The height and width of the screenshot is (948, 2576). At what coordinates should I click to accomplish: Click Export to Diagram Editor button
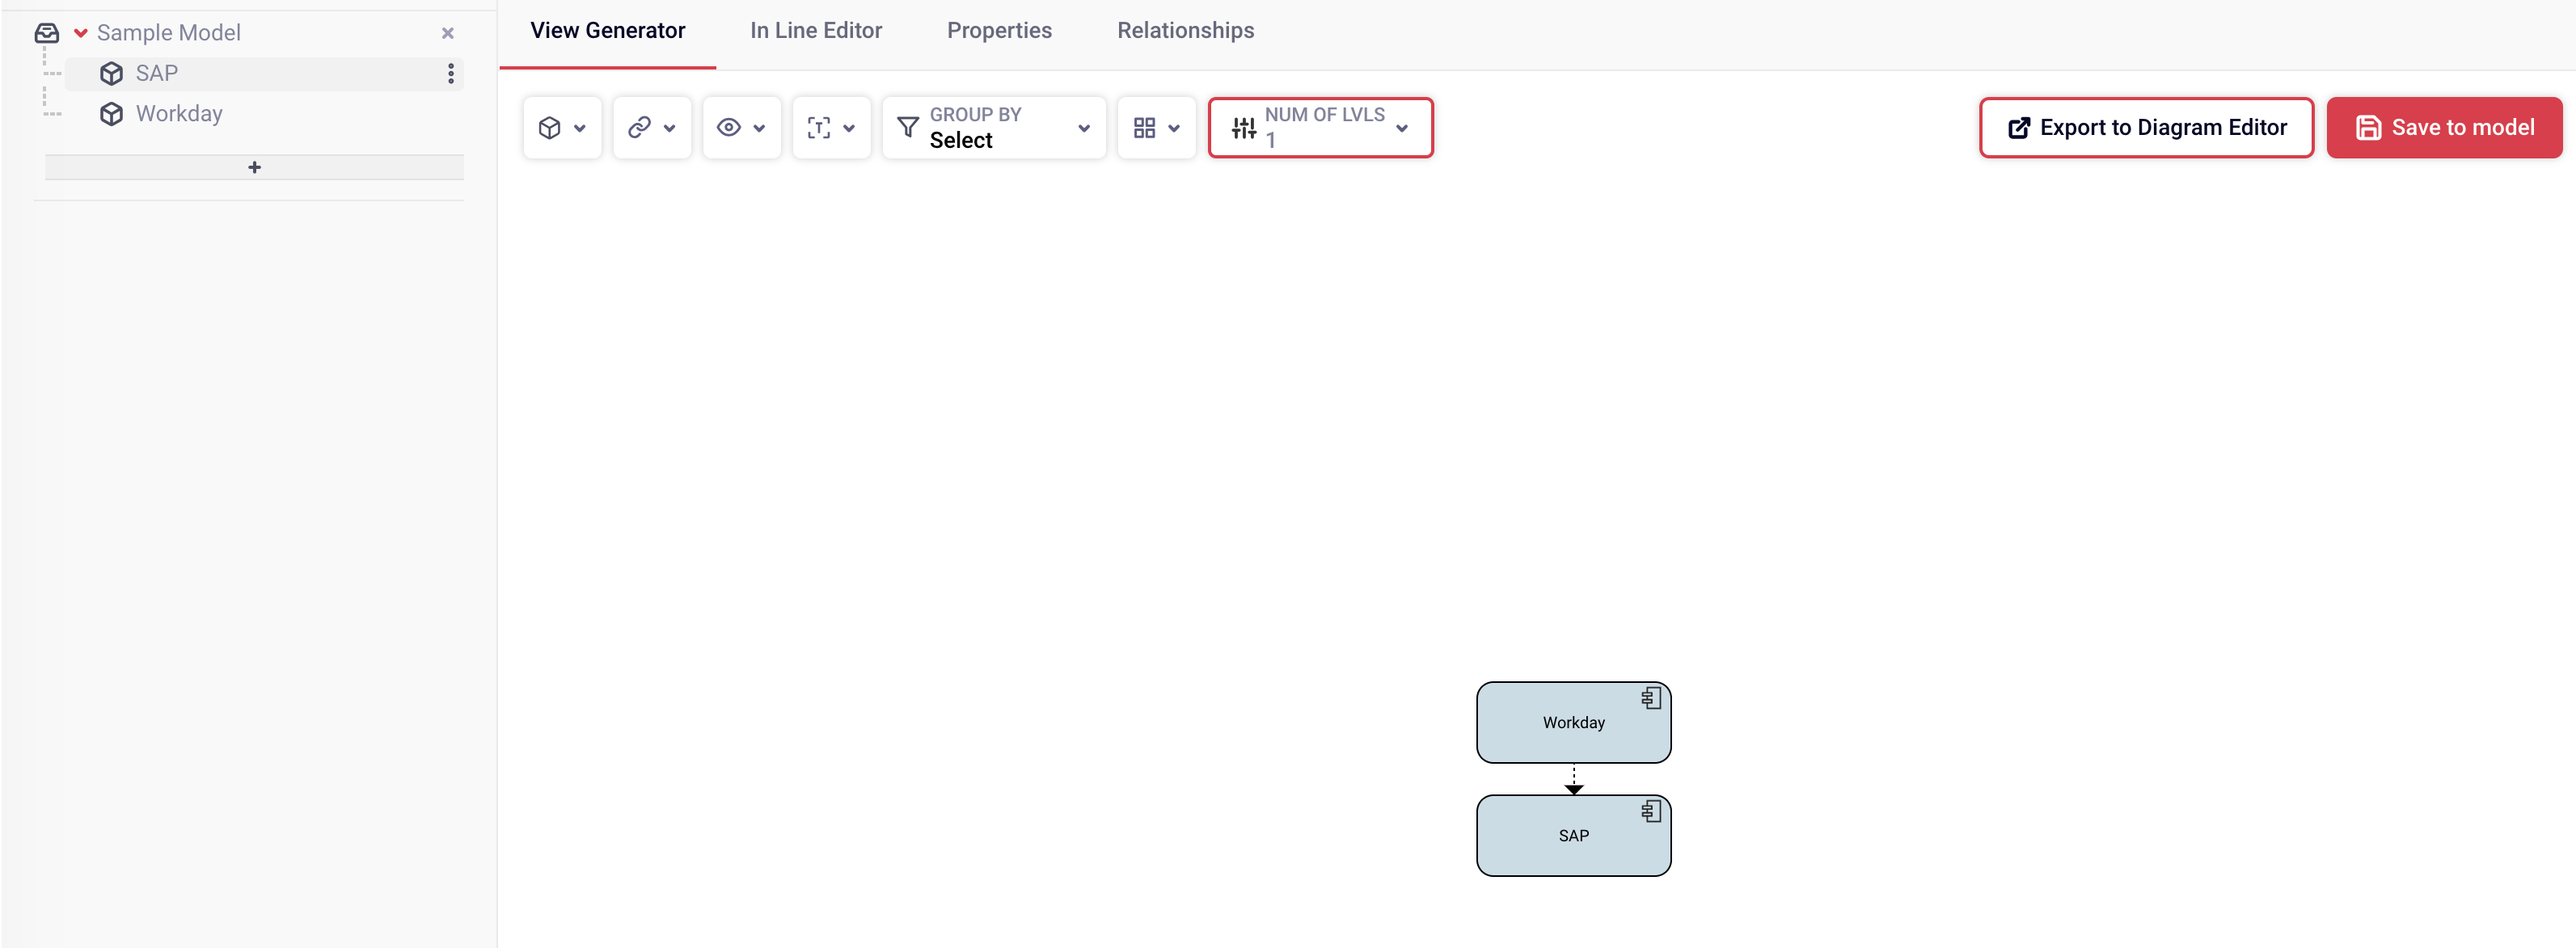(x=2146, y=127)
